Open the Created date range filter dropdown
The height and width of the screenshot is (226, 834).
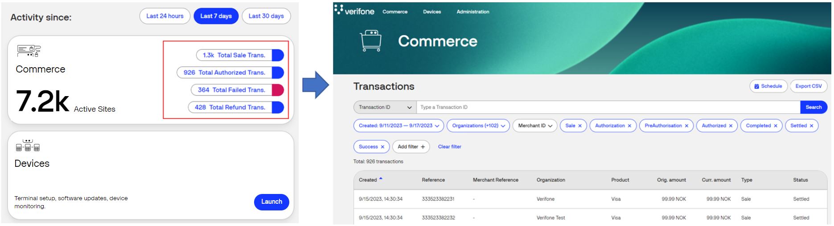(399, 126)
